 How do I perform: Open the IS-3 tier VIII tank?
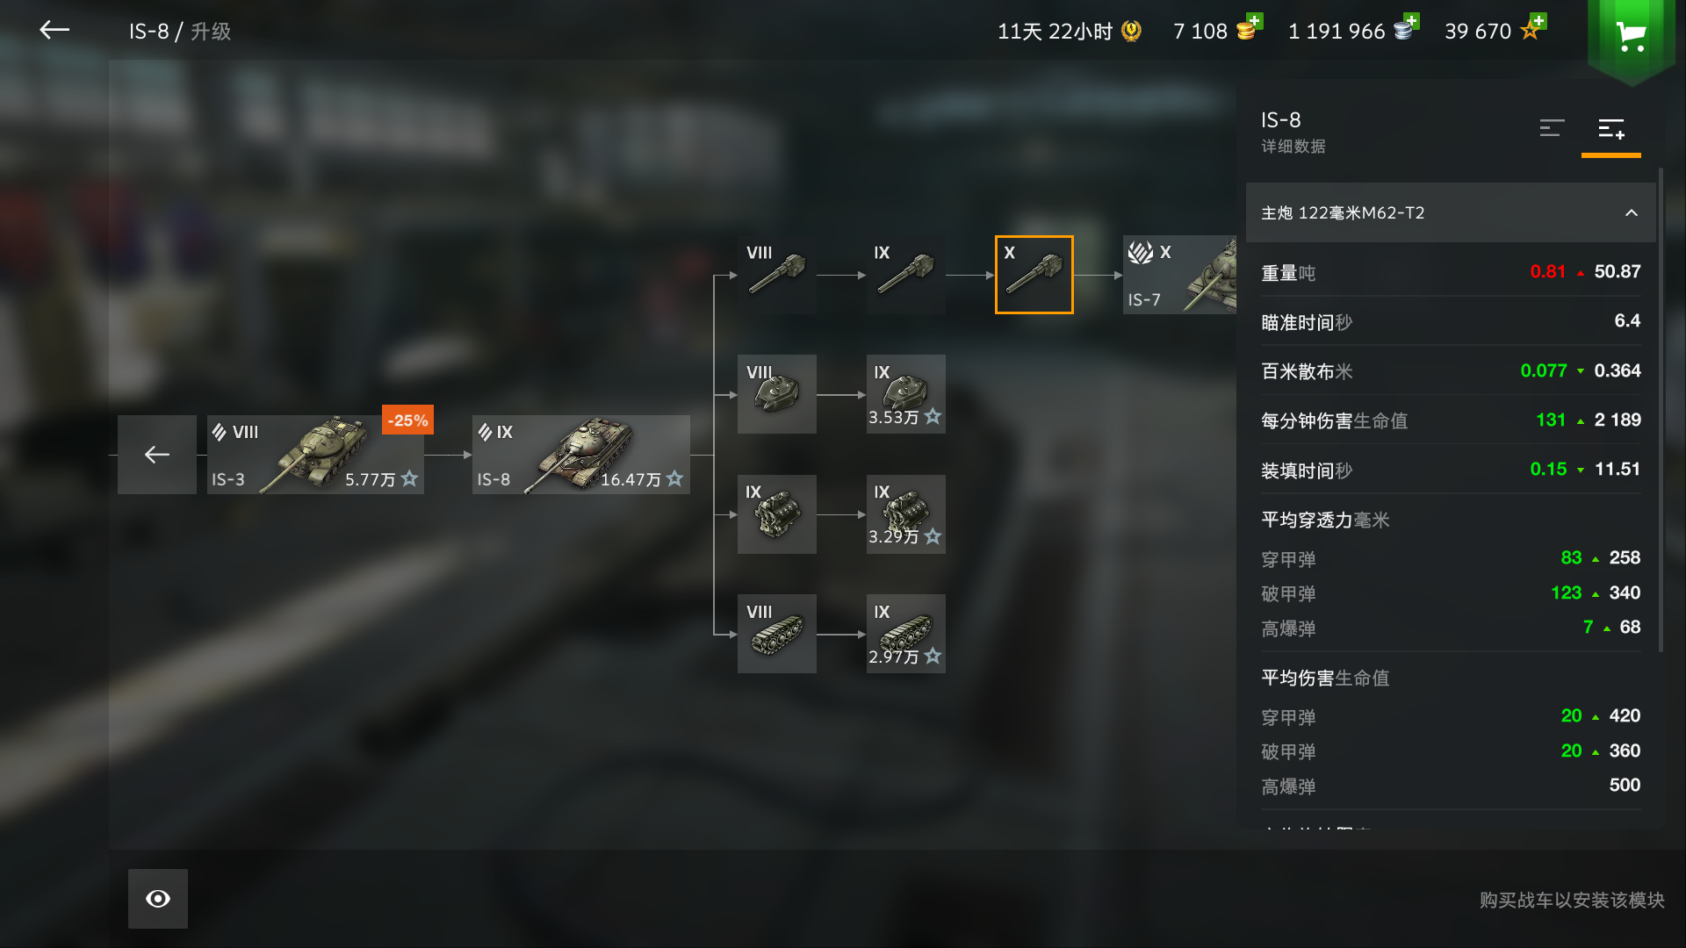(315, 455)
